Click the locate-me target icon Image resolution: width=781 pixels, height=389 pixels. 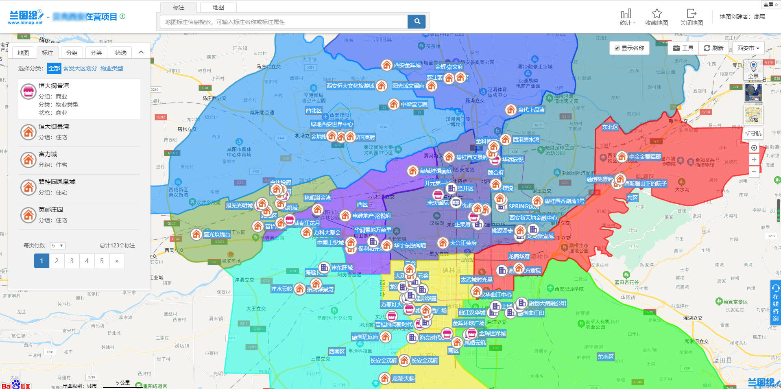(754, 148)
